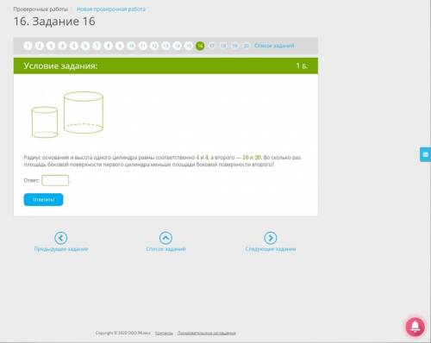Image resolution: width=431 pixels, height=343 pixels.
Task: Open 'Список заданий' link in task bar
Action: click(274, 46)
